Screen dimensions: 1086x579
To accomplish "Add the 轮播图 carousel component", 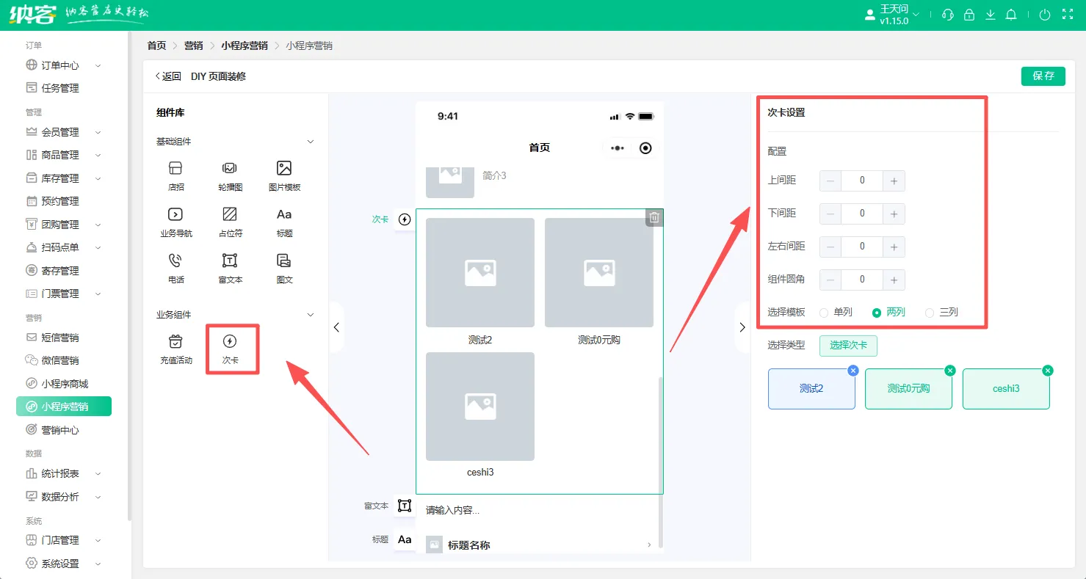I will (x=229, y=175).
